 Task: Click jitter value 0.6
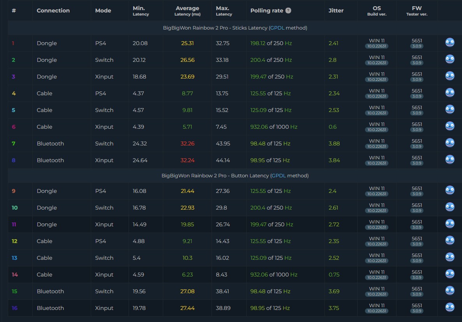[333, 127]
